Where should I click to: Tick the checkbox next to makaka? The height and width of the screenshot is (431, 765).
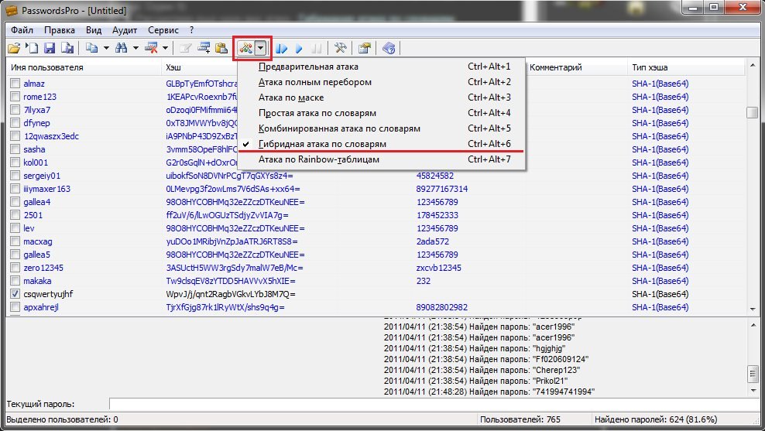15,281
